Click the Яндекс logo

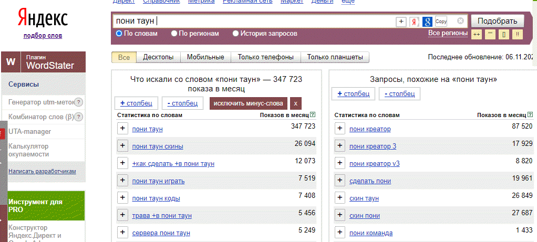(43, 18)
